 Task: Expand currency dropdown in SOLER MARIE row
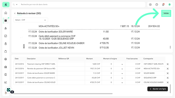click(x=122, y=73)
